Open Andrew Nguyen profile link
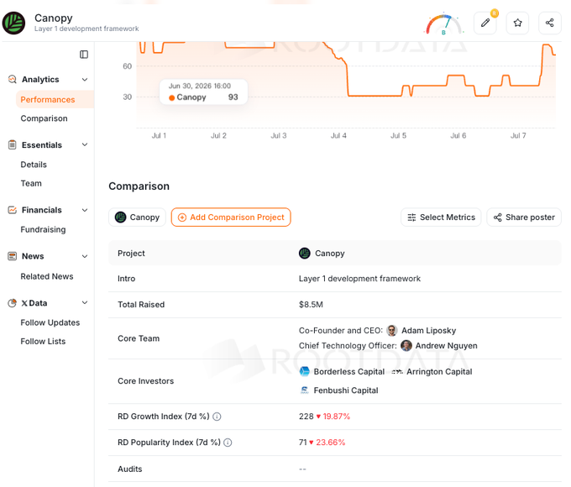The height and width of the screenshot is (487, 571). point(446,346)
